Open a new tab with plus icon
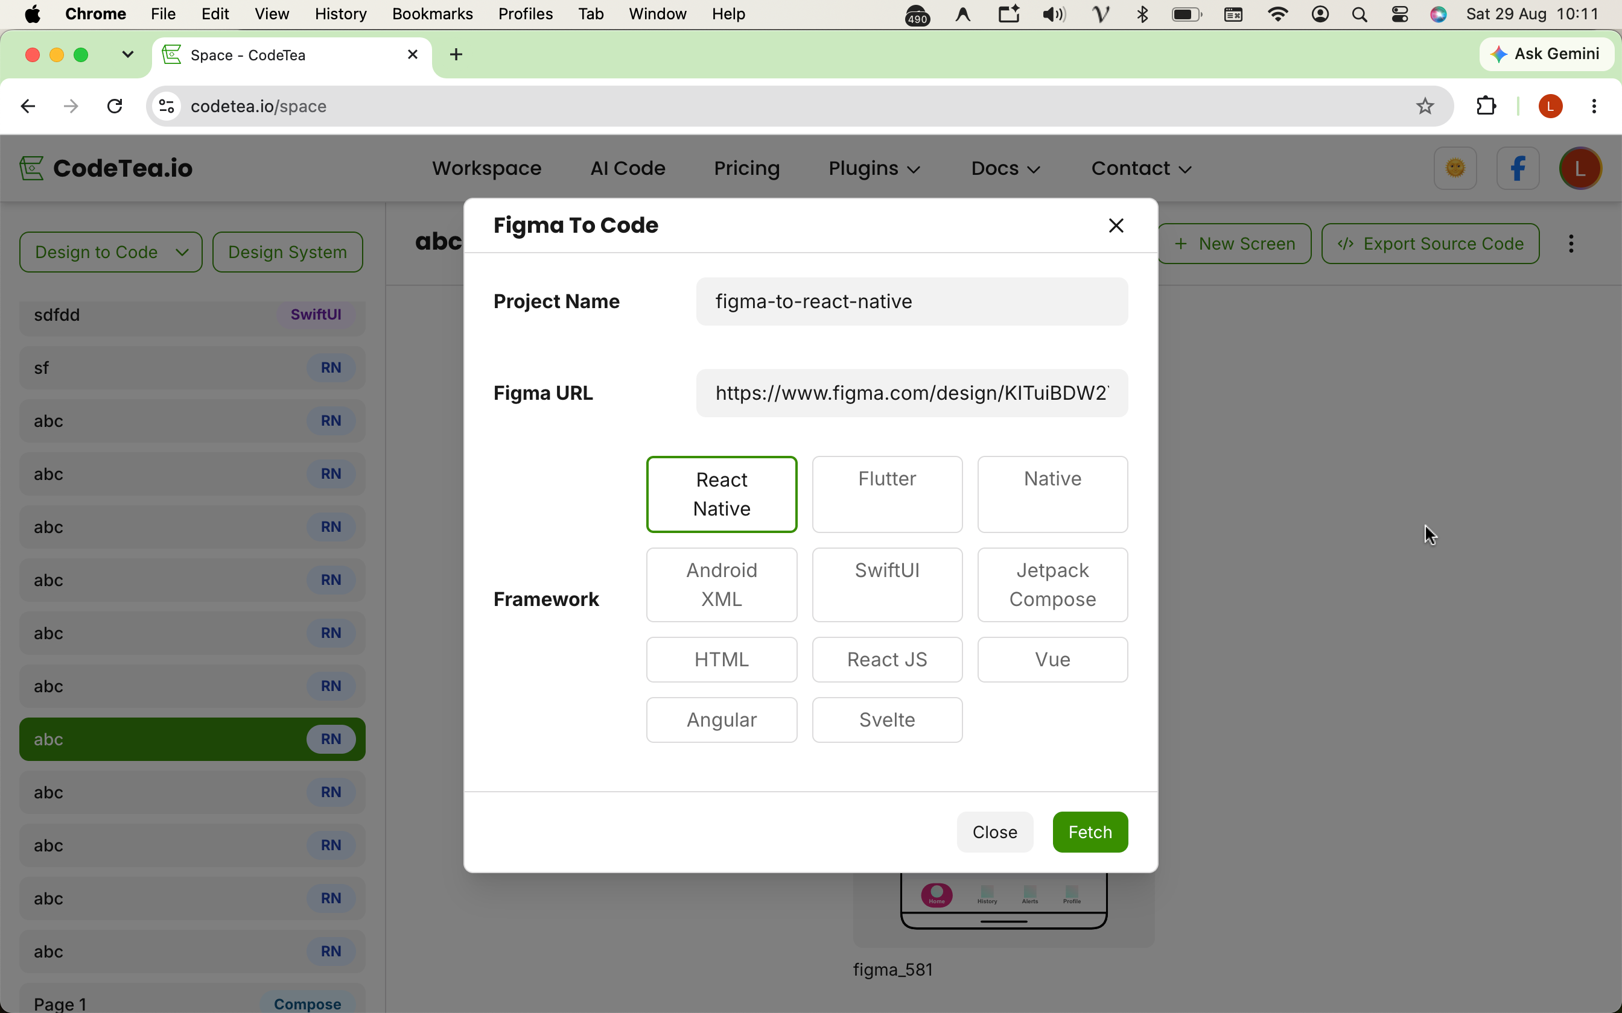Screen dimensions: 1622x1013 point(456,54)
